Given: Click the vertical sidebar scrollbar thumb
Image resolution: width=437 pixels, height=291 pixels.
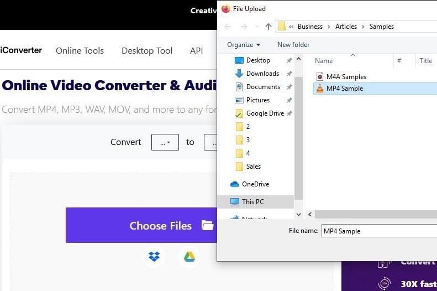Looking at the screenshot, I should pyautogui.click(x=298, y=138).
